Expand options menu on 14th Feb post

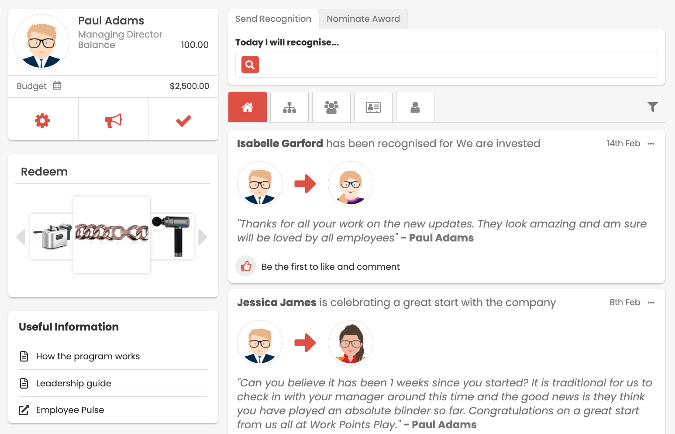(x=651, y=144)
